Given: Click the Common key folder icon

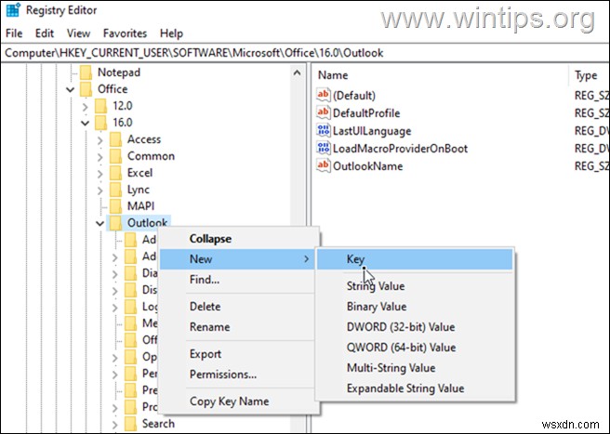Looking at the screenshot, I should 115,156.
